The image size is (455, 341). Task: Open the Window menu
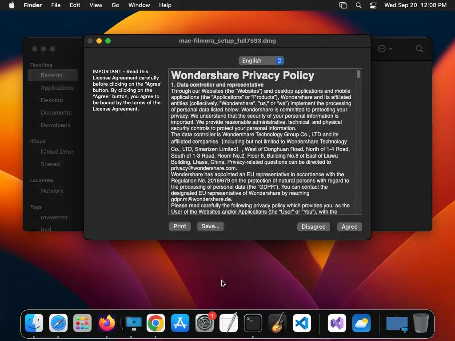tap(139, 5)
